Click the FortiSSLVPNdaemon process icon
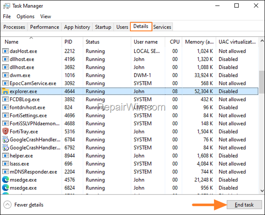This screenshot has height=215, width=265. (6, 124)
